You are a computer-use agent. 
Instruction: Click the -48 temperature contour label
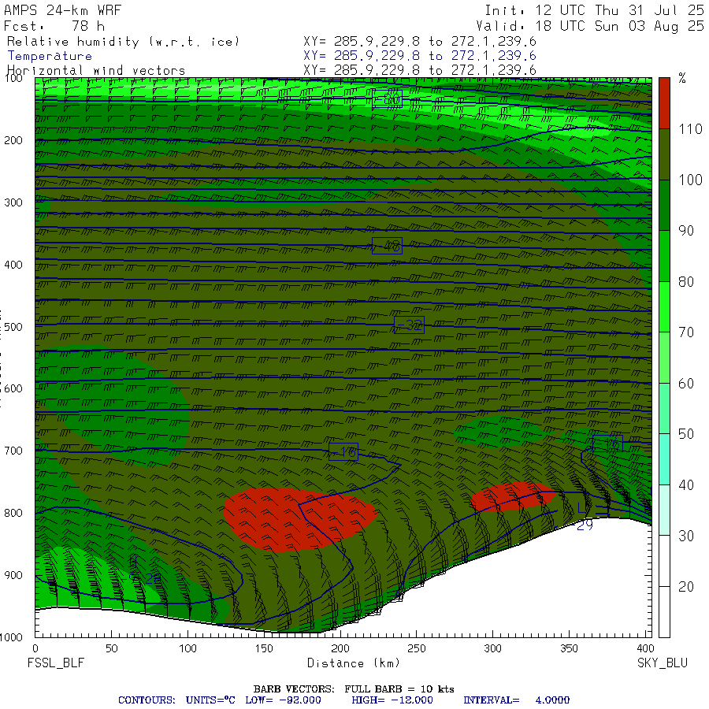point(387,246)
